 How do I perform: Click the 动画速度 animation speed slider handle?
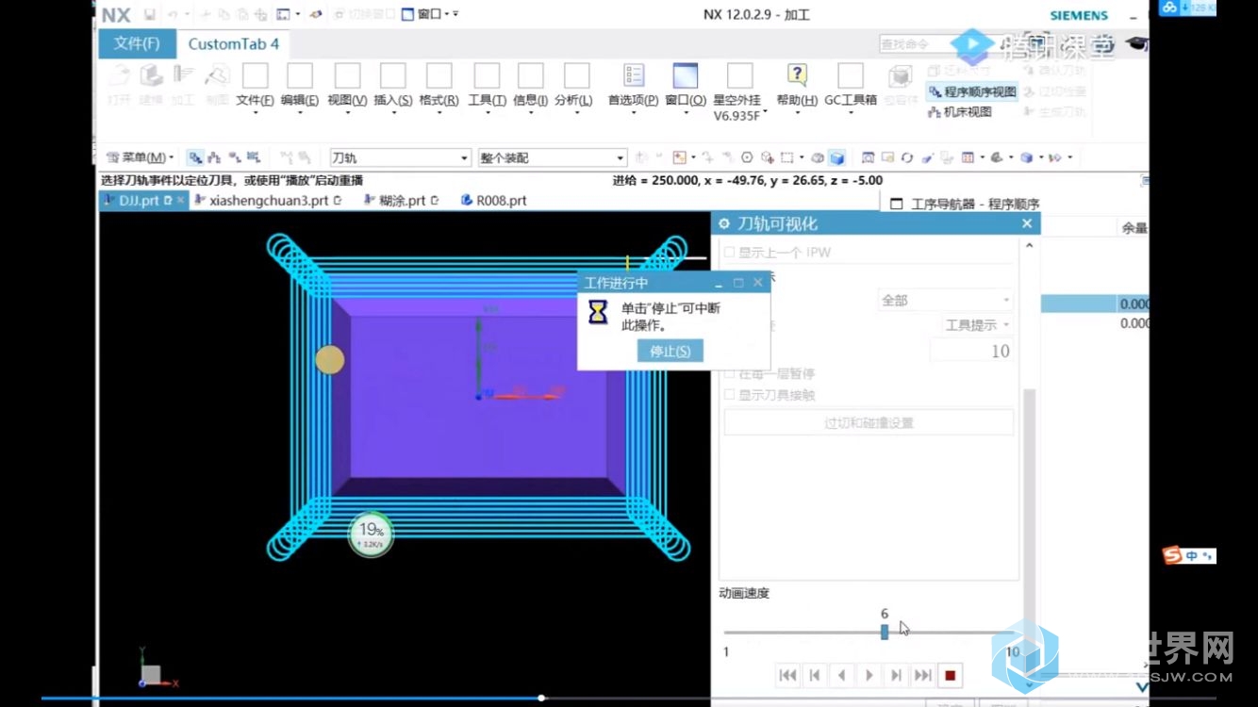(885, 632)
